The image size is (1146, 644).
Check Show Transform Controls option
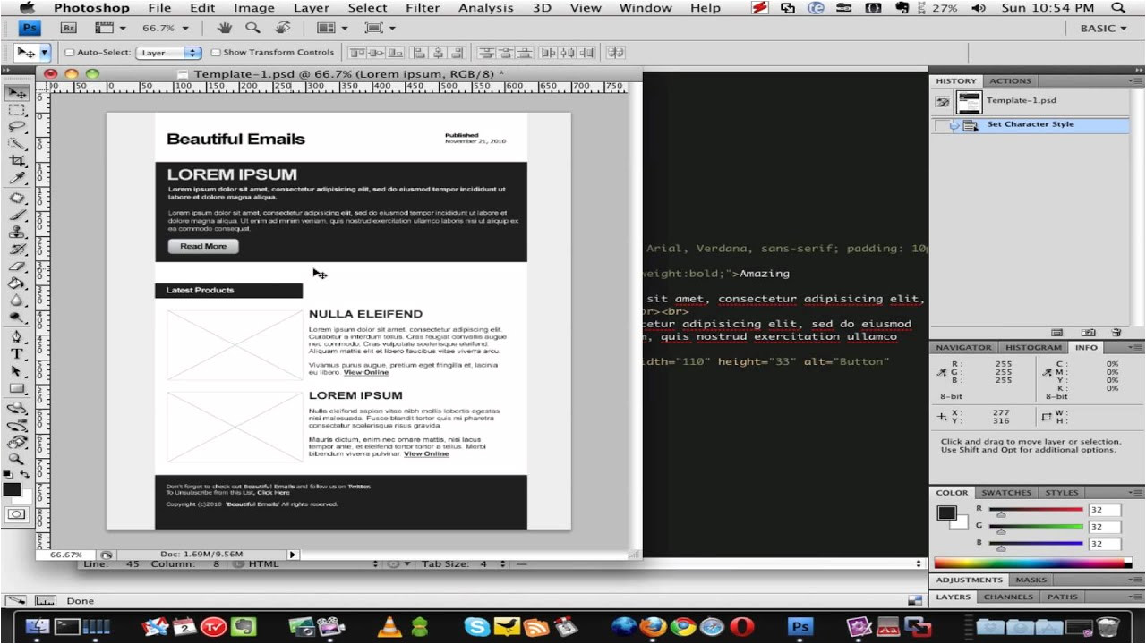(x=216, y=53)
